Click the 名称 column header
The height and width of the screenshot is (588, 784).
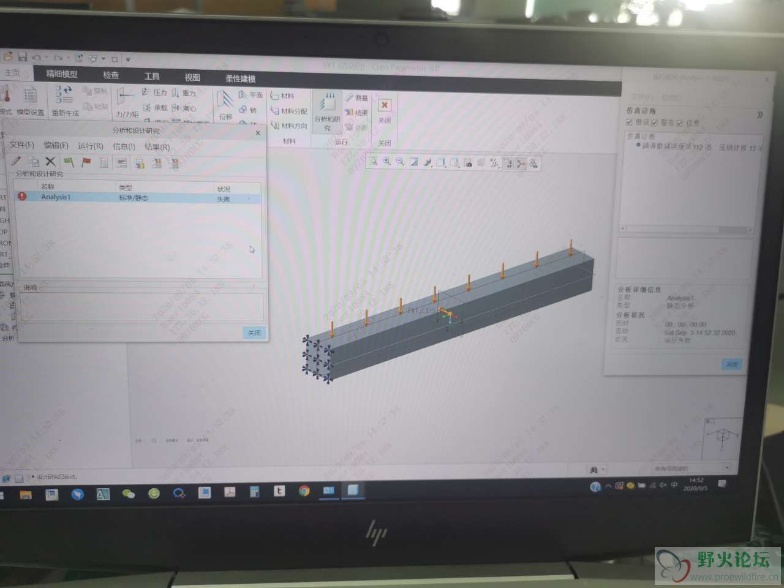pyautogui.click(x=48, y=186)
